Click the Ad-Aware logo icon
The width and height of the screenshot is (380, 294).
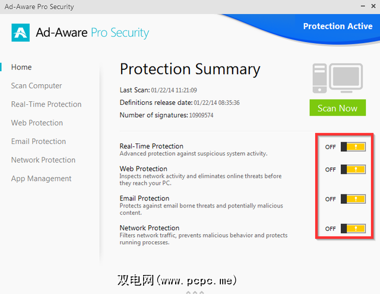[20, 32]
